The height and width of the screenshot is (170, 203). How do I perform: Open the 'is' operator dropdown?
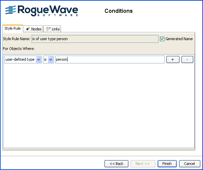click(51, 60)
